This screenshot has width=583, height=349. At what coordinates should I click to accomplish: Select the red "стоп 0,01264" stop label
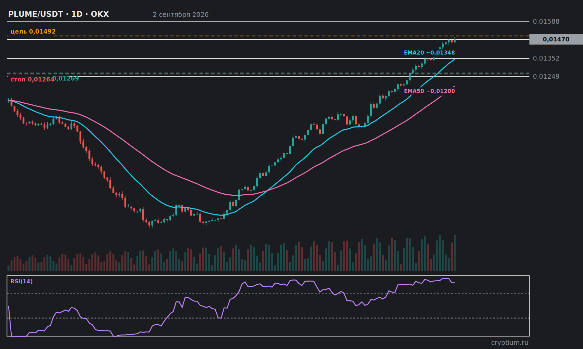tap(32, 79)
